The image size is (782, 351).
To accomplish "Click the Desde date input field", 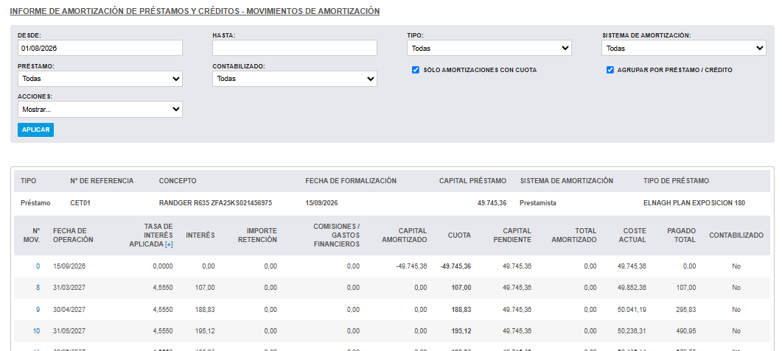I will click(x=100, y=48).
